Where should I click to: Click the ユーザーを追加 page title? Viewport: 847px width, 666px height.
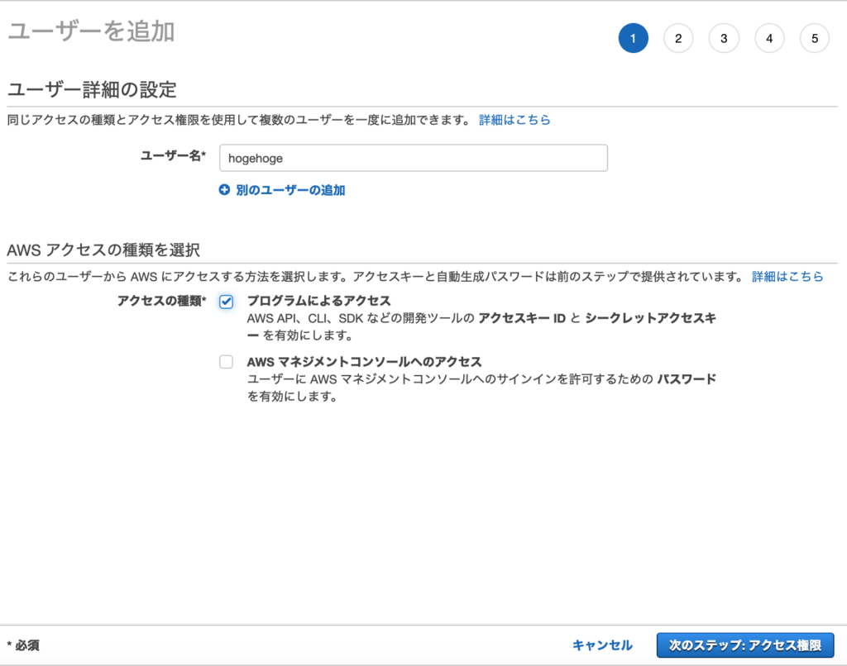point(91,31)
